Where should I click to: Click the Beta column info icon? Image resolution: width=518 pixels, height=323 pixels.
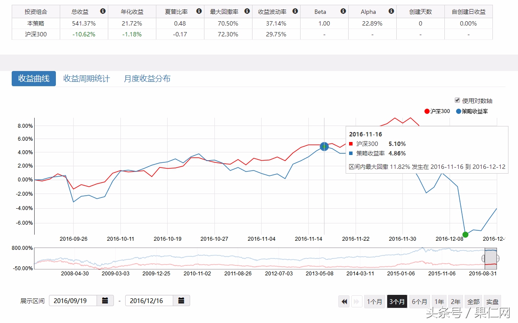click(x=343, y=11)
